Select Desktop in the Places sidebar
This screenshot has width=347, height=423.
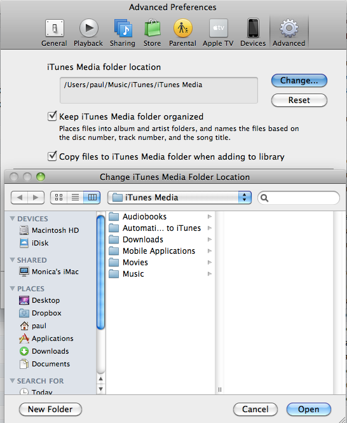click(x=39, y=300)
